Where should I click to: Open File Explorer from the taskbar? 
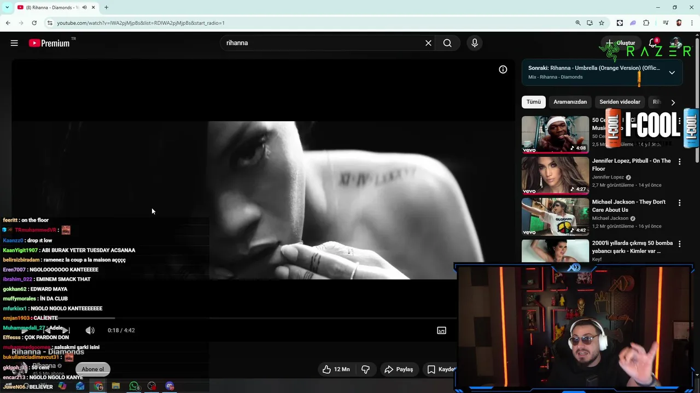point(116,386)
